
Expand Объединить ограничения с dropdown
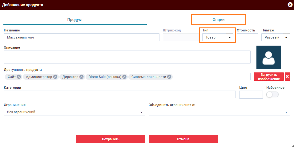click(x=219, y=112)
